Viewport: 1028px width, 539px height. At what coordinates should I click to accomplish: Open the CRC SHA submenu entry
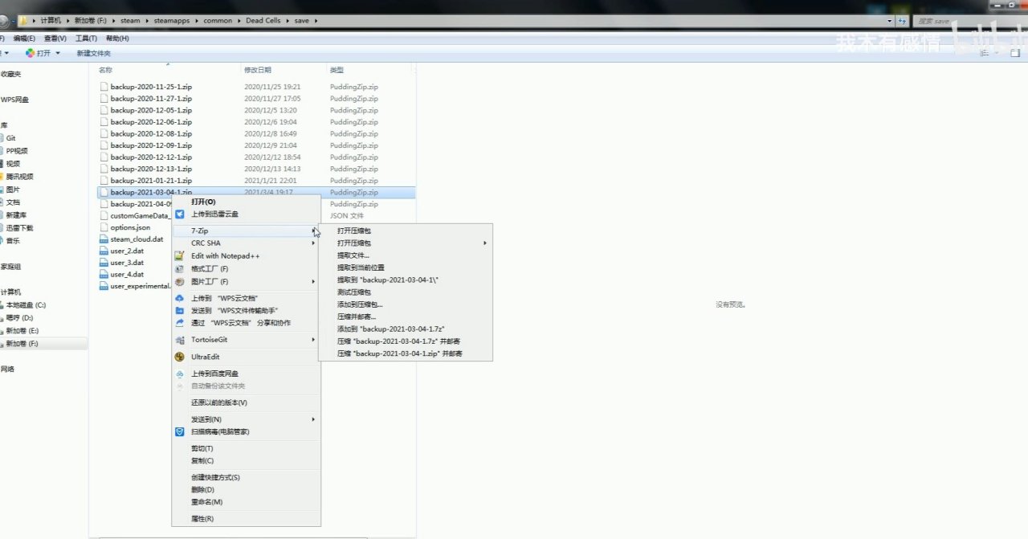tap(246, 243)
